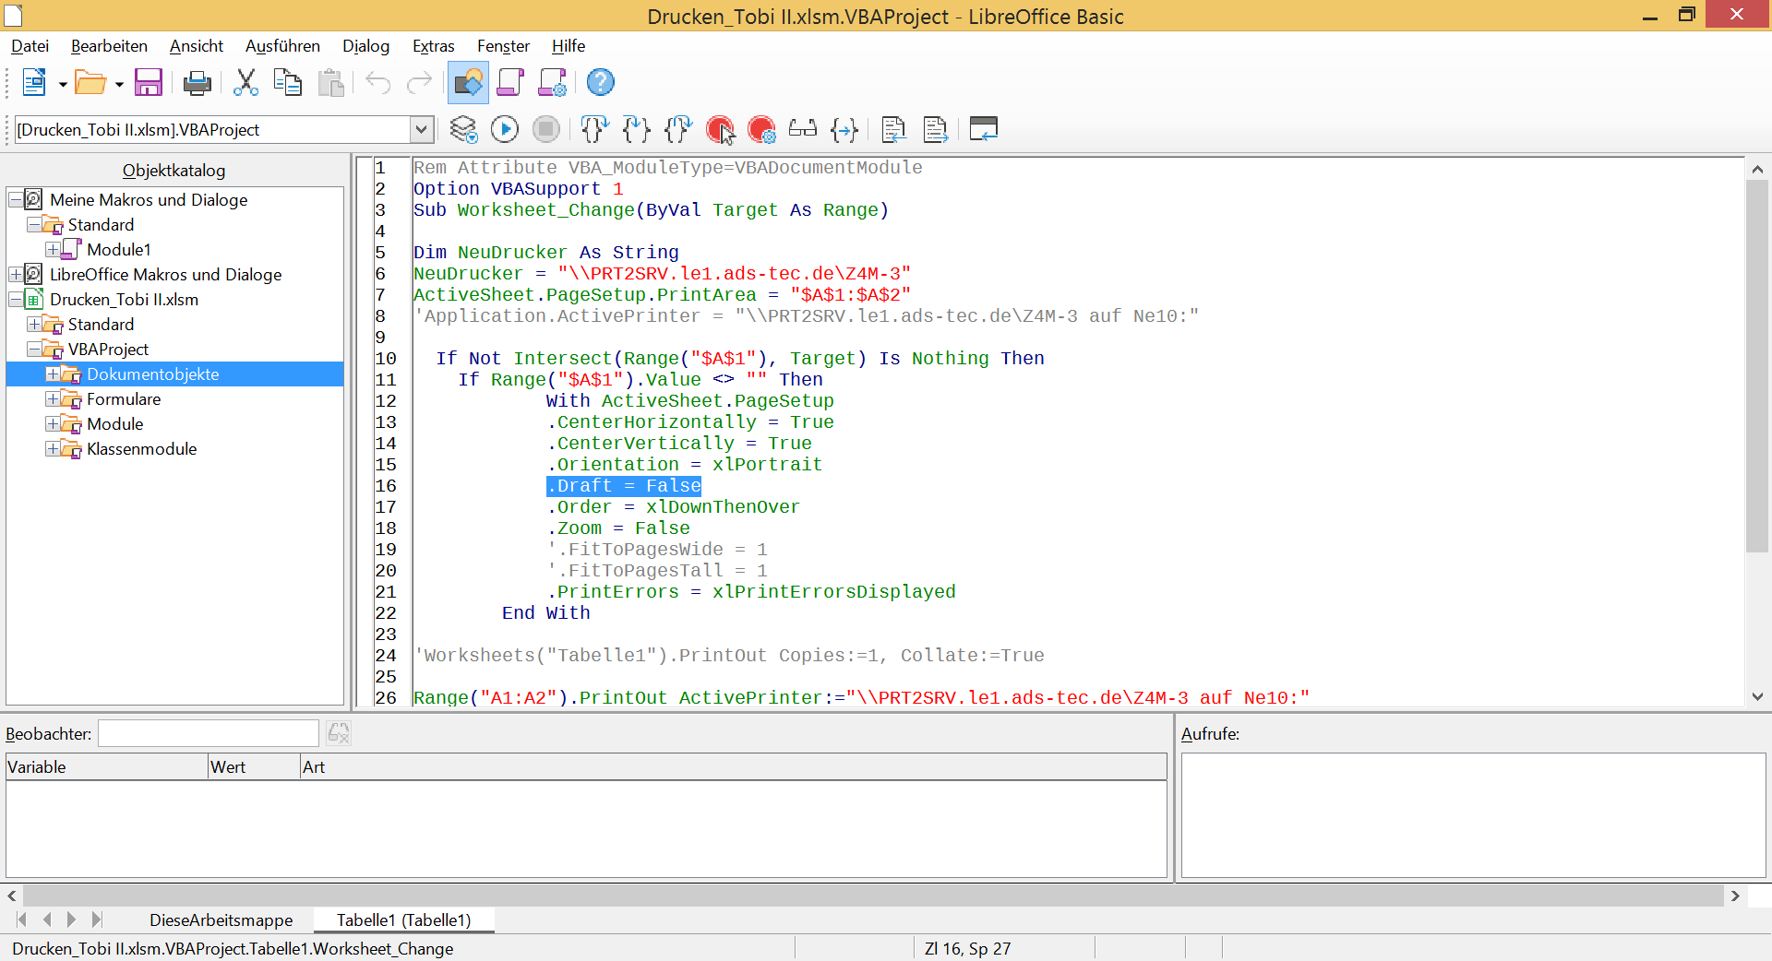1772x961 pixels.
Task: Click the horizontal scrollbar right arrow
Action: (x=1735, y=896)
